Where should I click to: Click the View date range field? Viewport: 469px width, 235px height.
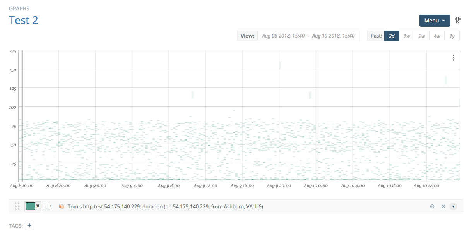coord(308,35)
